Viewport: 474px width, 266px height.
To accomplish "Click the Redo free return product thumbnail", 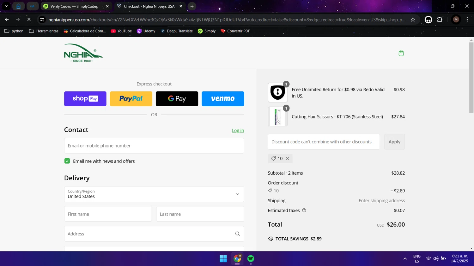I will (277, 93).
